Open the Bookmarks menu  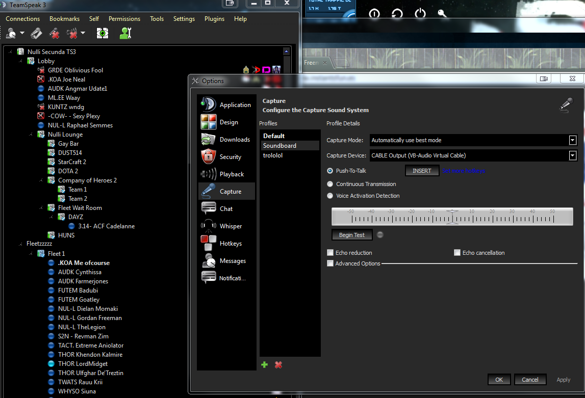(x=65, y=19)
